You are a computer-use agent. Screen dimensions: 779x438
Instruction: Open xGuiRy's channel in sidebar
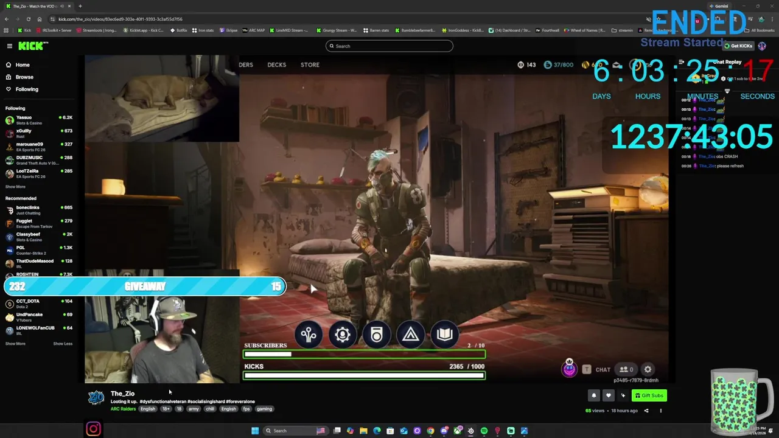pyautogui.click(x=39, y=133)
